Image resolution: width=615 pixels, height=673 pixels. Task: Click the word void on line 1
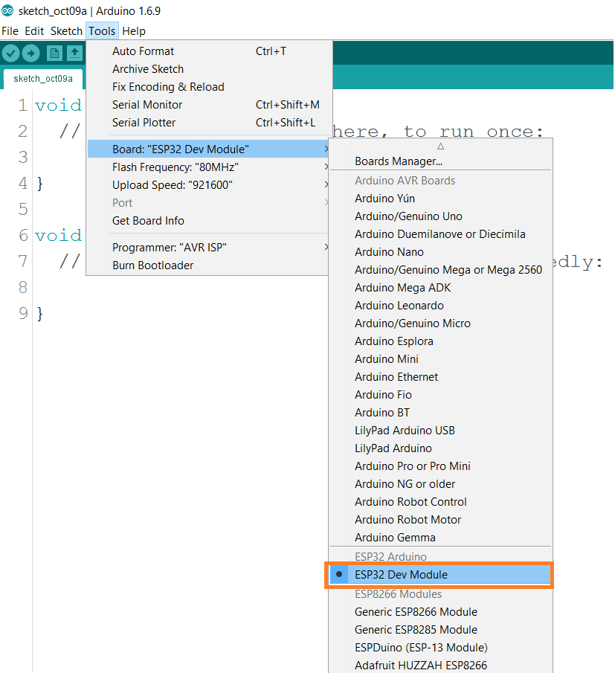(58, 106)
